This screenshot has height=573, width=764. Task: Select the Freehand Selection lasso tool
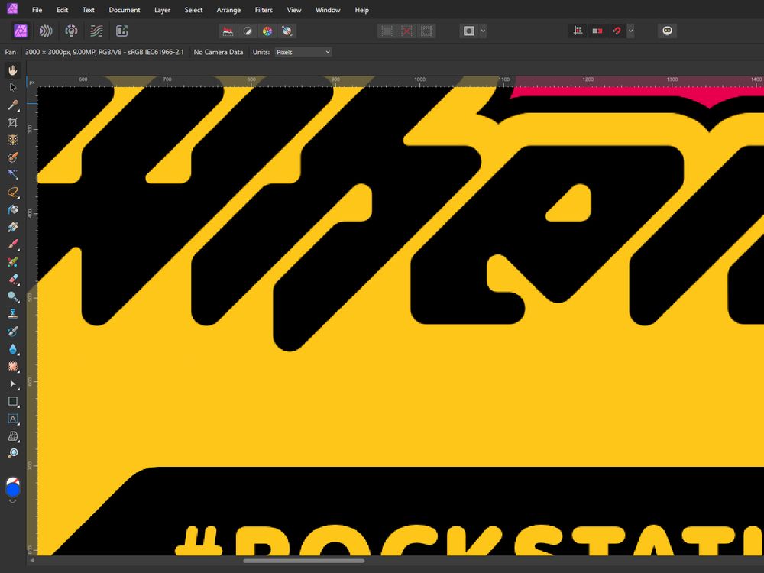click(13, 192)
